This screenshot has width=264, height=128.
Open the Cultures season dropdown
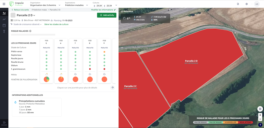pos(116,5)
